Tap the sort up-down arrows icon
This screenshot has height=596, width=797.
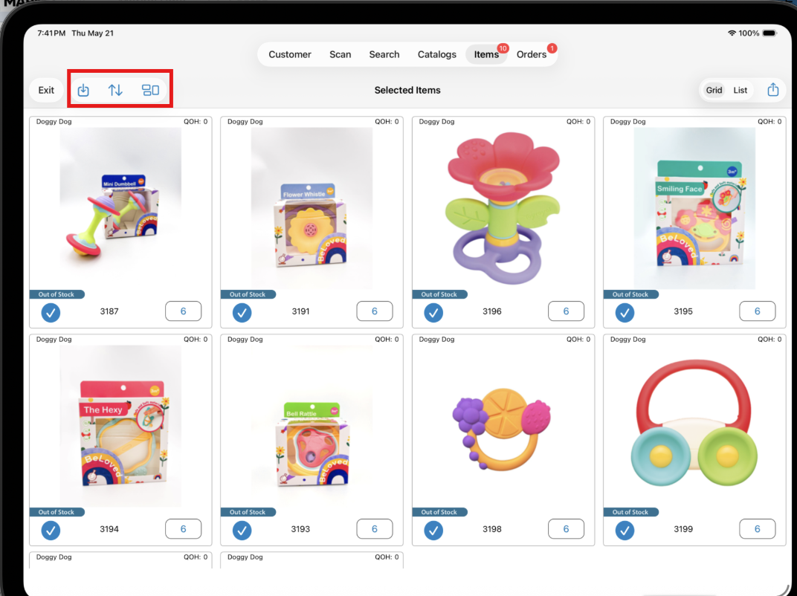point(115,90)
